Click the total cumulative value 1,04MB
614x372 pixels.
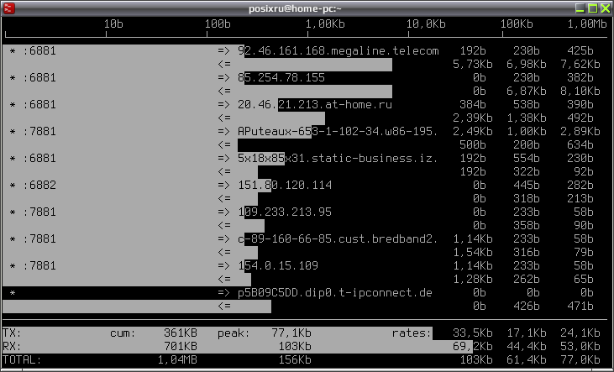click(177, 360)
